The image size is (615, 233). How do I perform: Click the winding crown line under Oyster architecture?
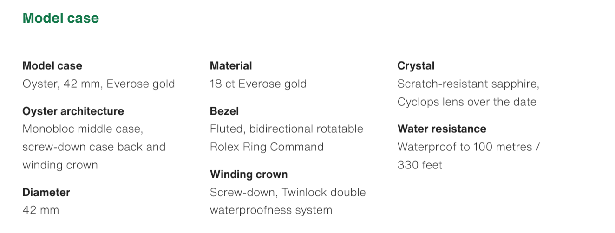pos(60,165)
